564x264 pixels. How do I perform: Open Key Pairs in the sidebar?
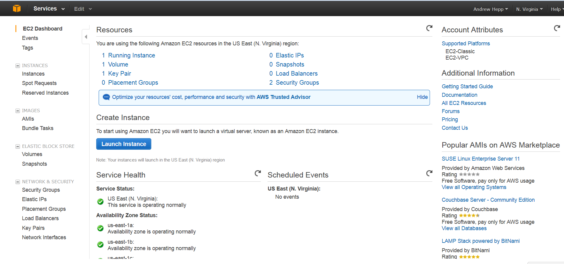33,228
